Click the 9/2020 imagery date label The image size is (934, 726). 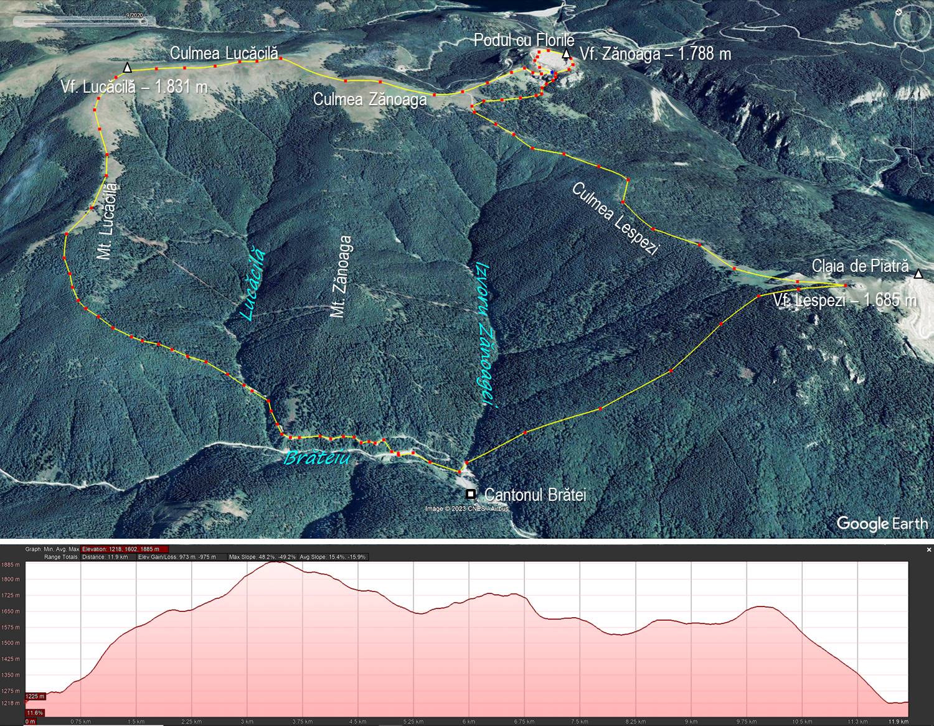click(x=134, y=13)
